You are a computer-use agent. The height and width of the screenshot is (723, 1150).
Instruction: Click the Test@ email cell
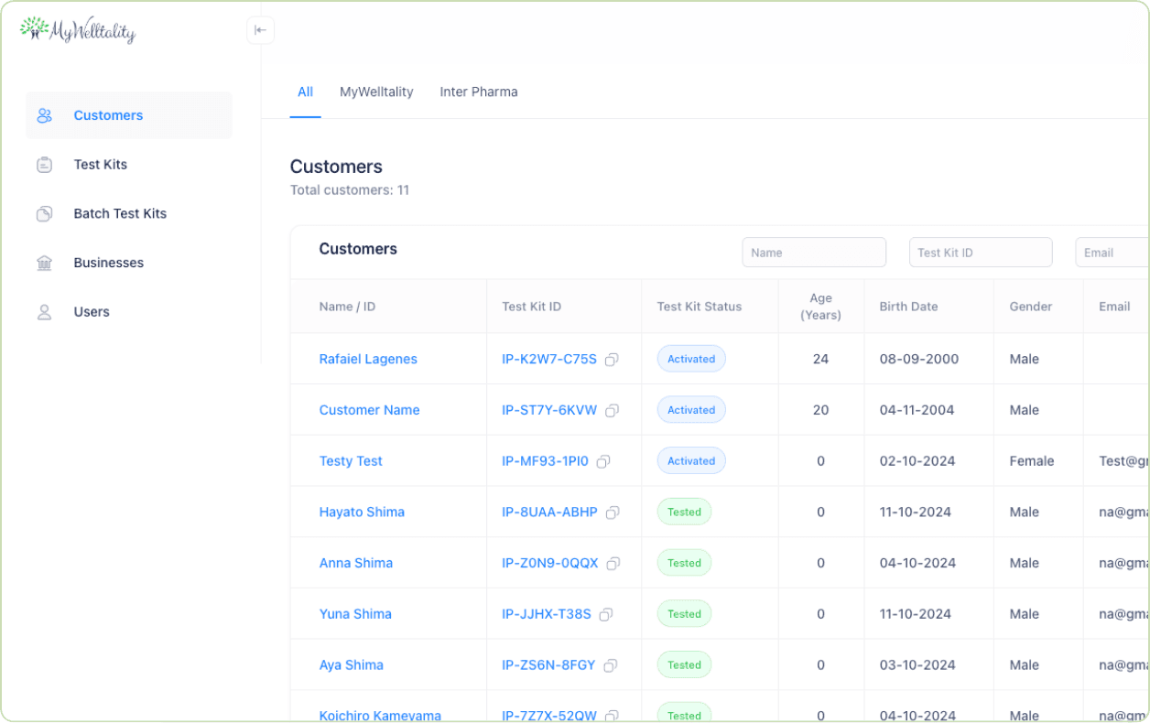(1123, 461)
